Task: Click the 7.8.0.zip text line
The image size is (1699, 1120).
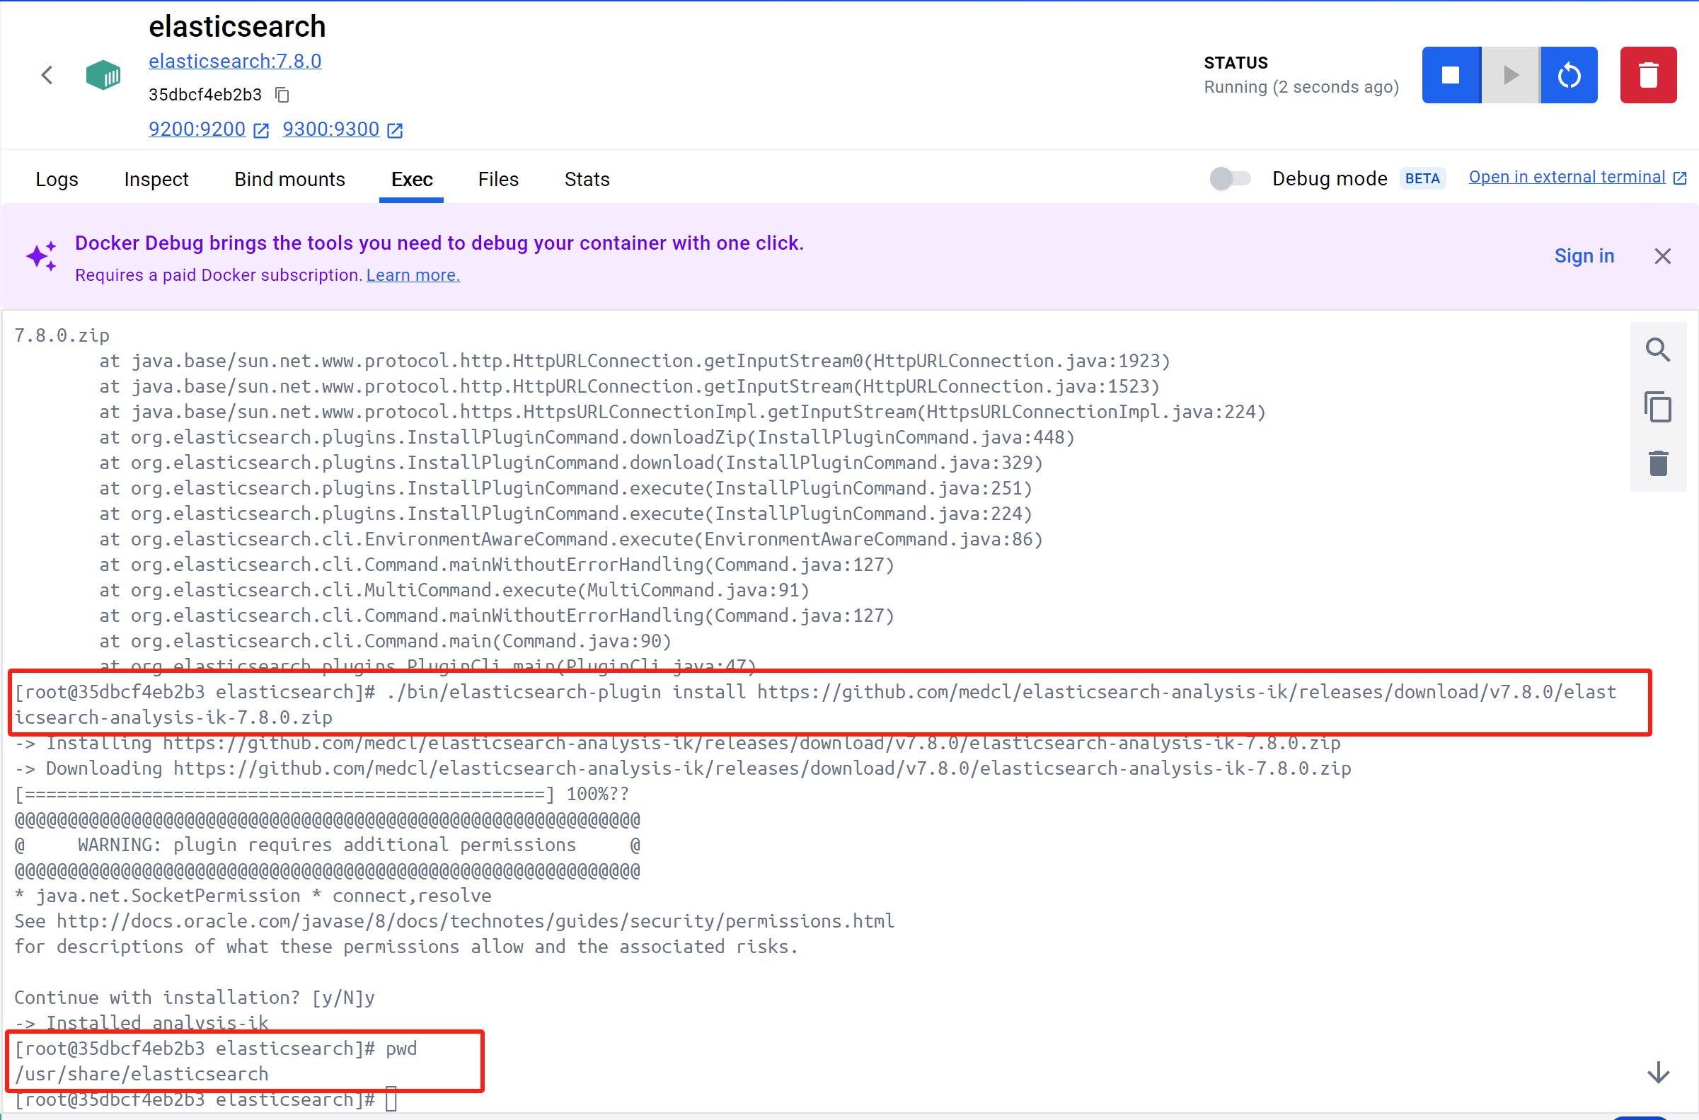Action: click(62, 335)
